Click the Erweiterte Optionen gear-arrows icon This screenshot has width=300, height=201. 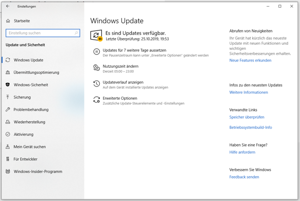pos(97,100)
